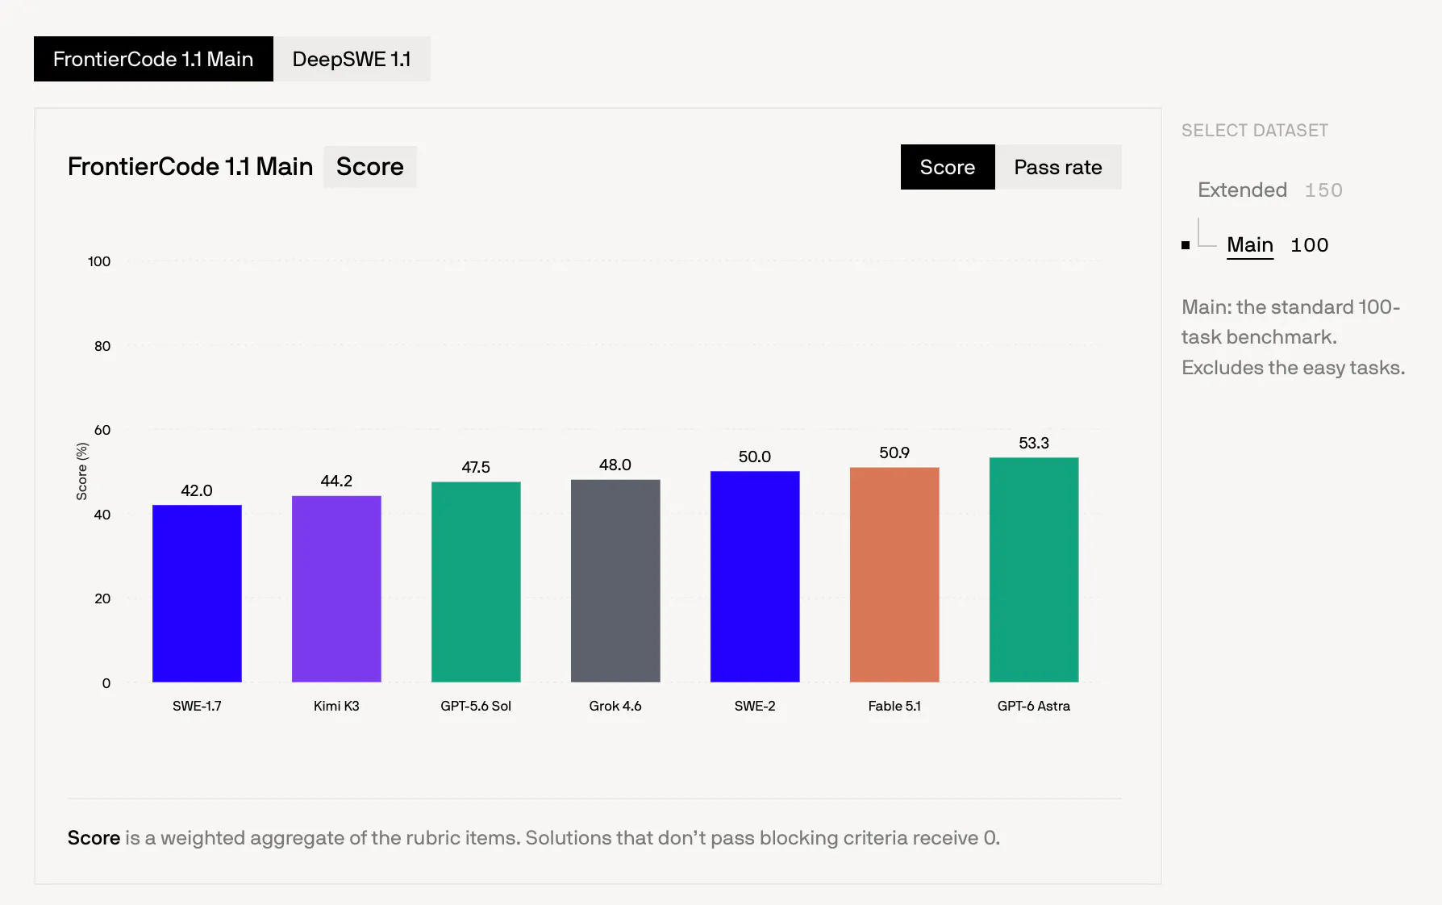Click the GPT-5.6 Sol bar

(476, 582)
